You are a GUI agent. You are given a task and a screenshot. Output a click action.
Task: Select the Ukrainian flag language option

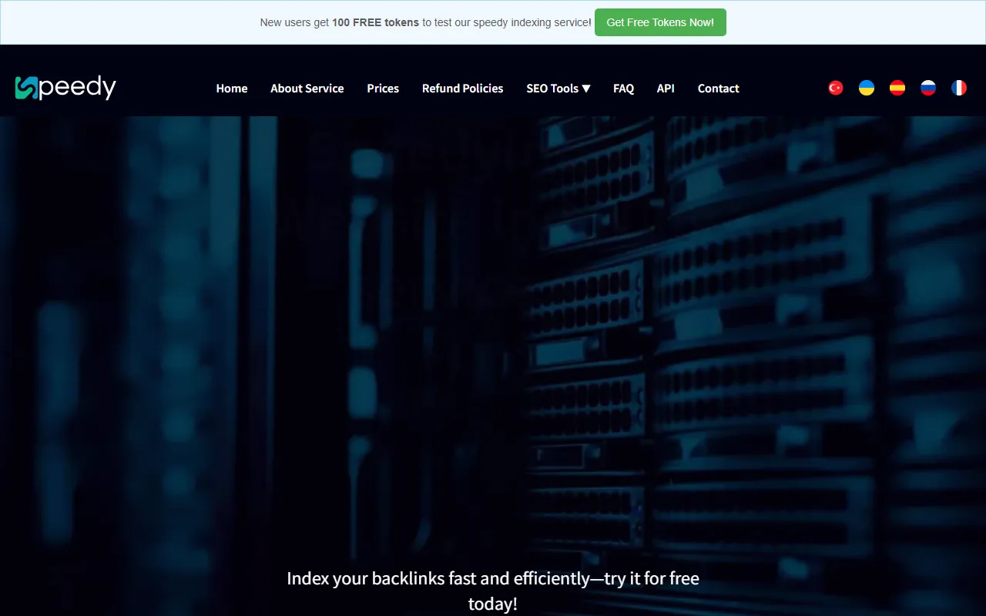867,88
